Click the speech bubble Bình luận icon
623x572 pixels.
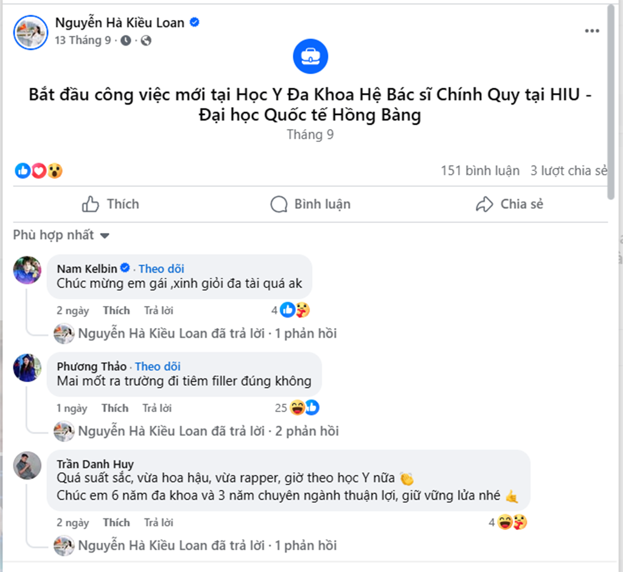(279, 204)
